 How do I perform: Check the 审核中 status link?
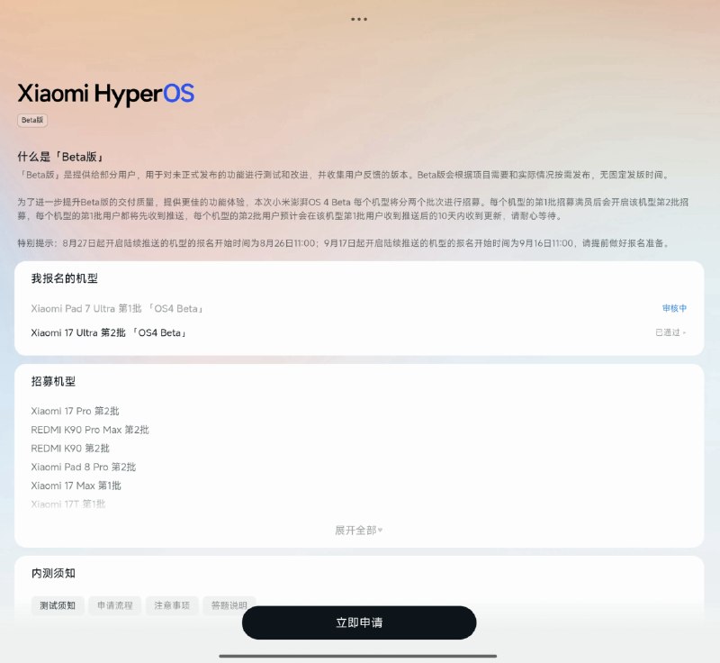pyautogui.click(x=674, y=308)
